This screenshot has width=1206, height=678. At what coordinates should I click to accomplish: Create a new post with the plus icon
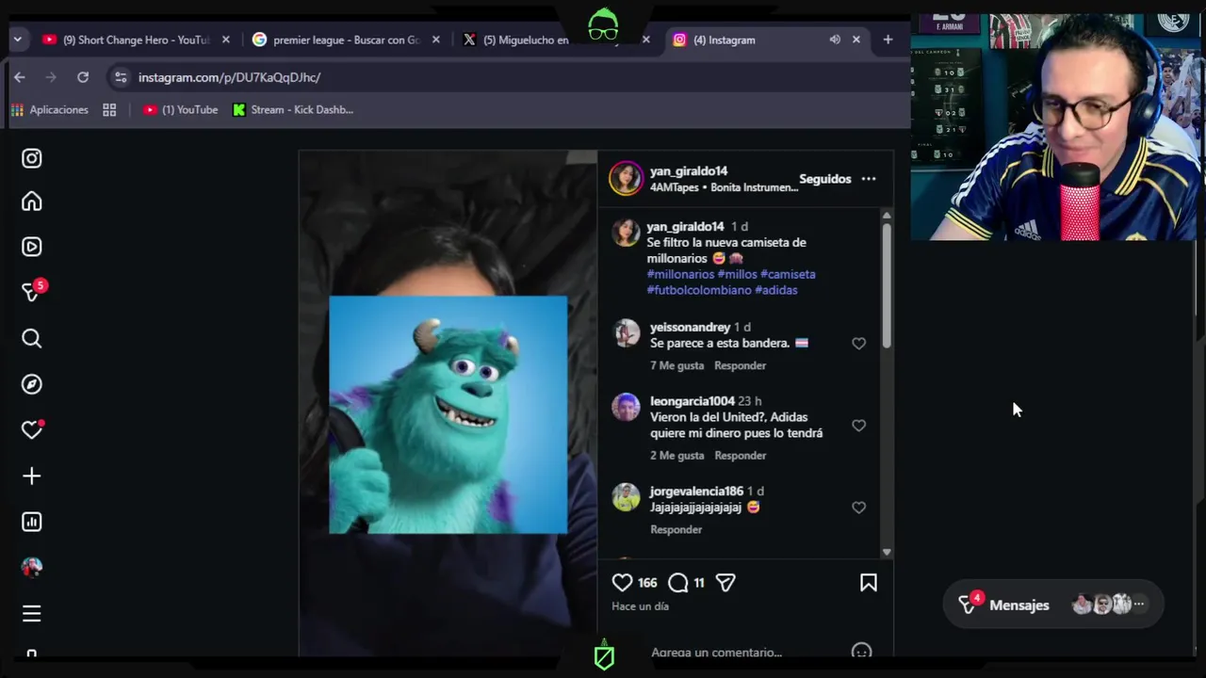(x=32, y=476)
